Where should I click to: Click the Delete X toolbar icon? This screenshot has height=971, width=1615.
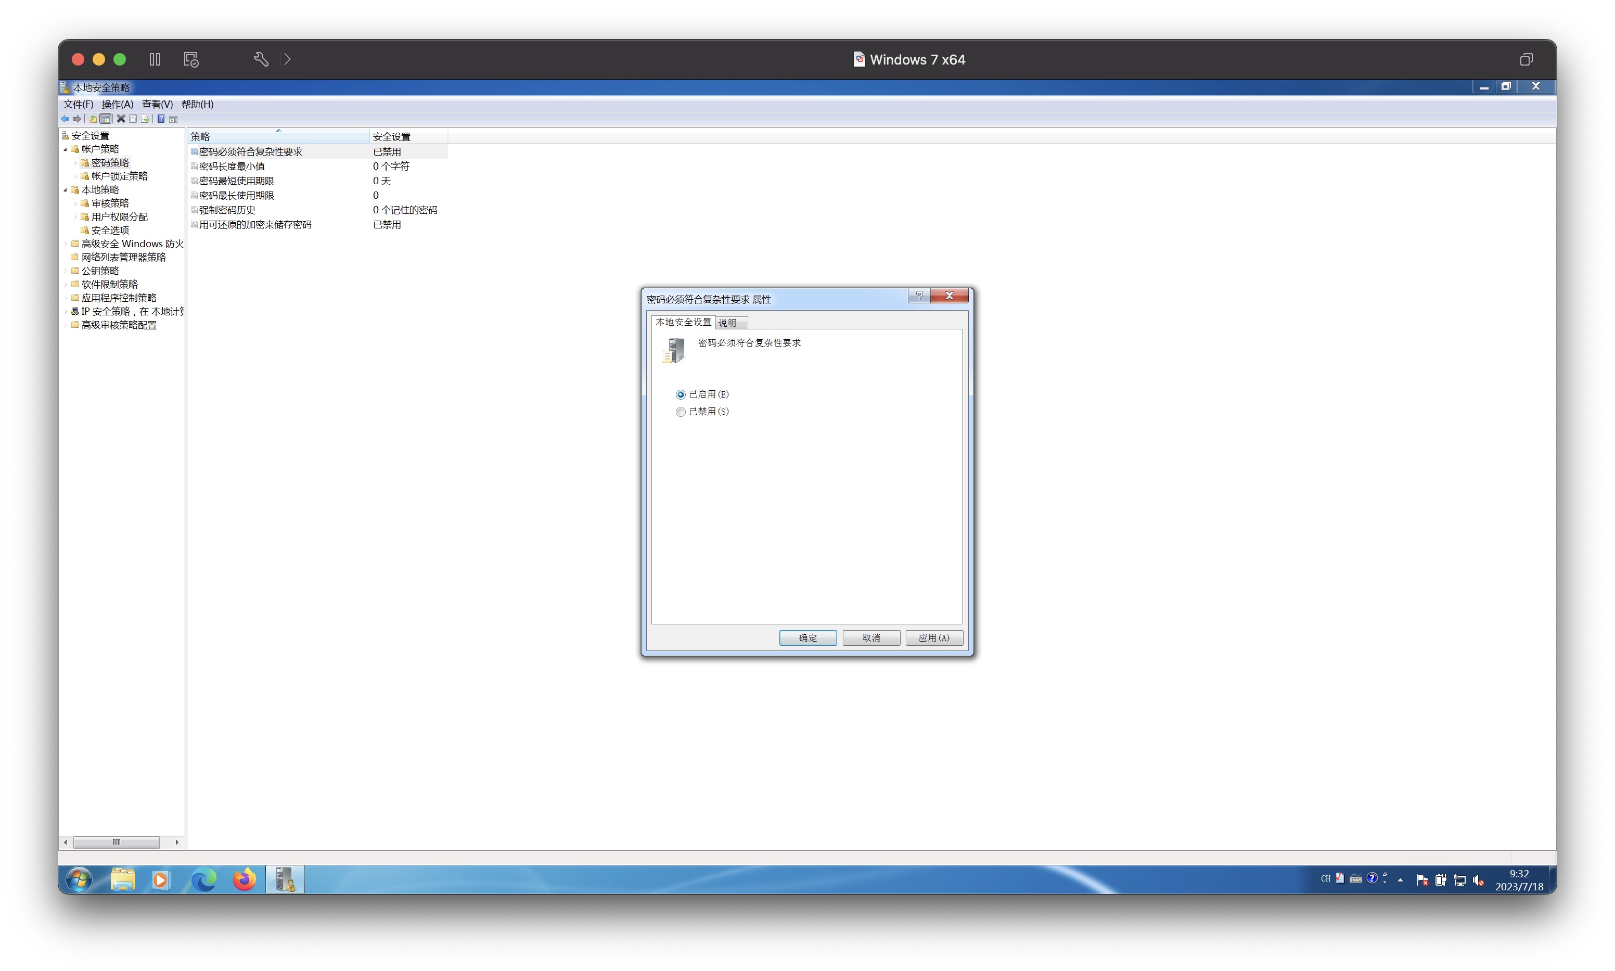[x=121, y=119]
